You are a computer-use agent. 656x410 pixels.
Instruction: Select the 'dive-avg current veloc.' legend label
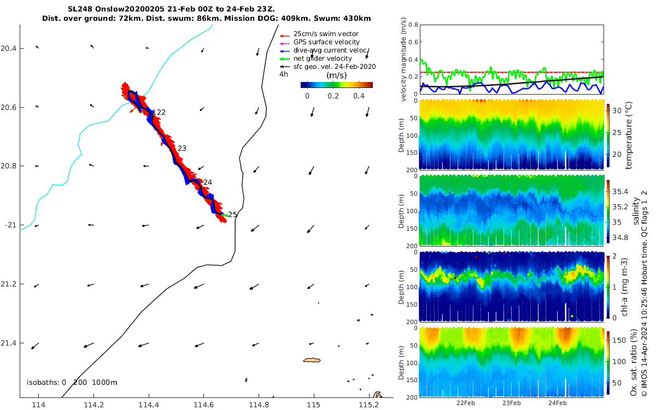[330, 50]
